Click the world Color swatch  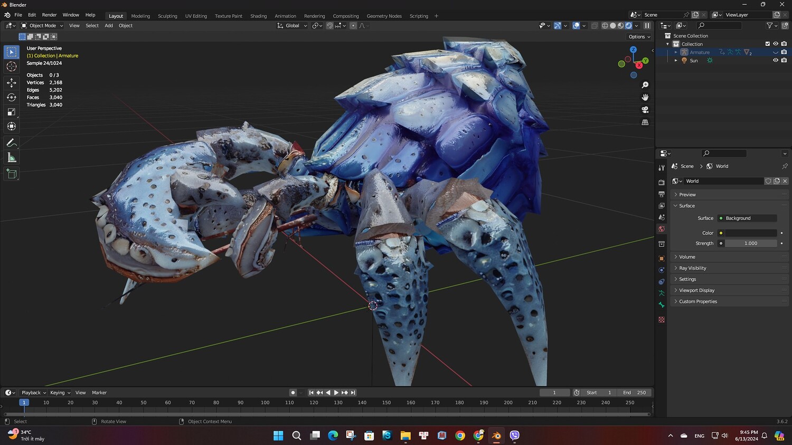pos(750,233)
